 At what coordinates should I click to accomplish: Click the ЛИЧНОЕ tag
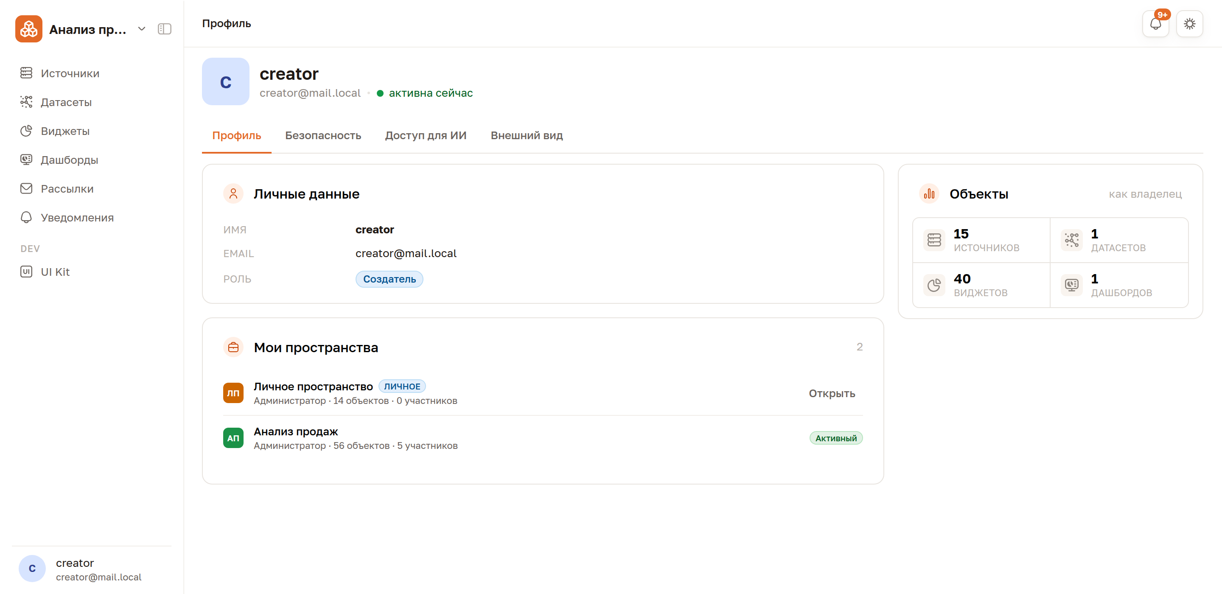(x=402, y=386)
